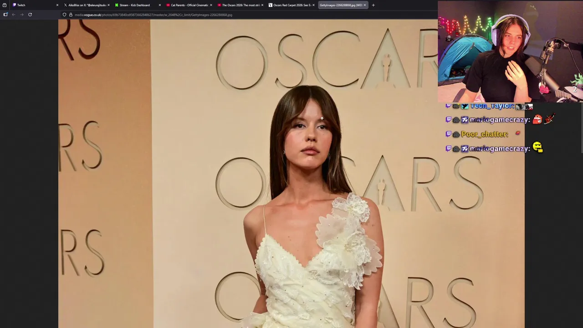Click the Twitch favicon on the first tab
The width and height of the screenshot is (583, 328).
(x=15, y=5)
